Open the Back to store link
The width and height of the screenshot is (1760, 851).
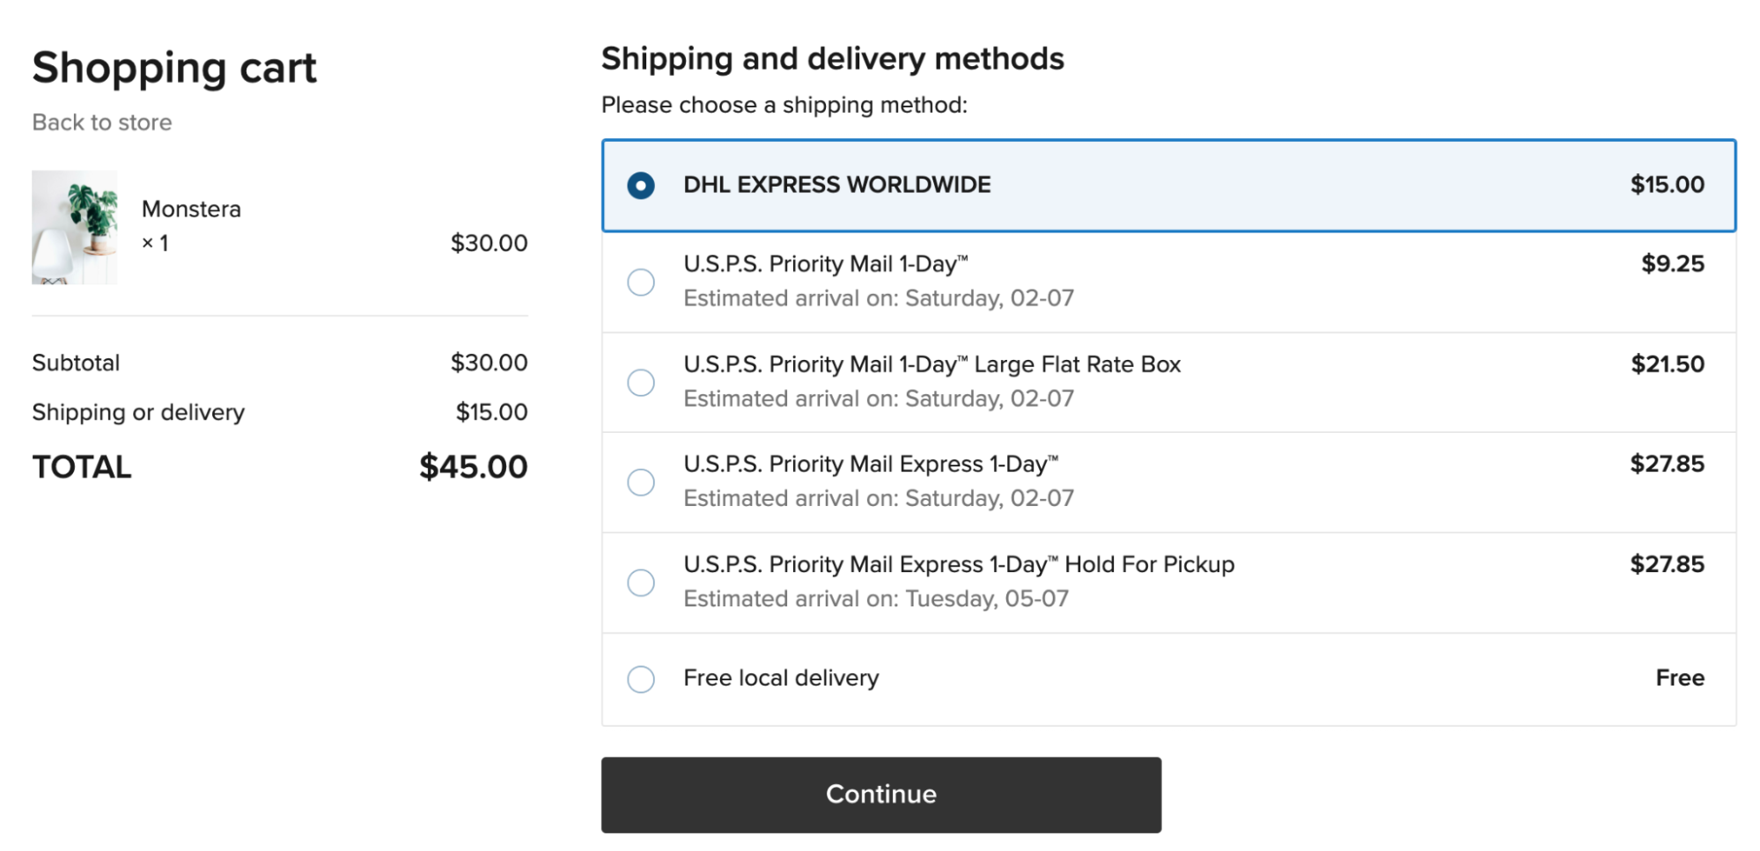(x=102, y=122)
